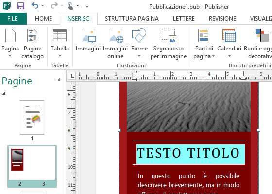Toggle Touch/Mouse mode icon
This screenshot has width=272, height=194.
point(70,6)
